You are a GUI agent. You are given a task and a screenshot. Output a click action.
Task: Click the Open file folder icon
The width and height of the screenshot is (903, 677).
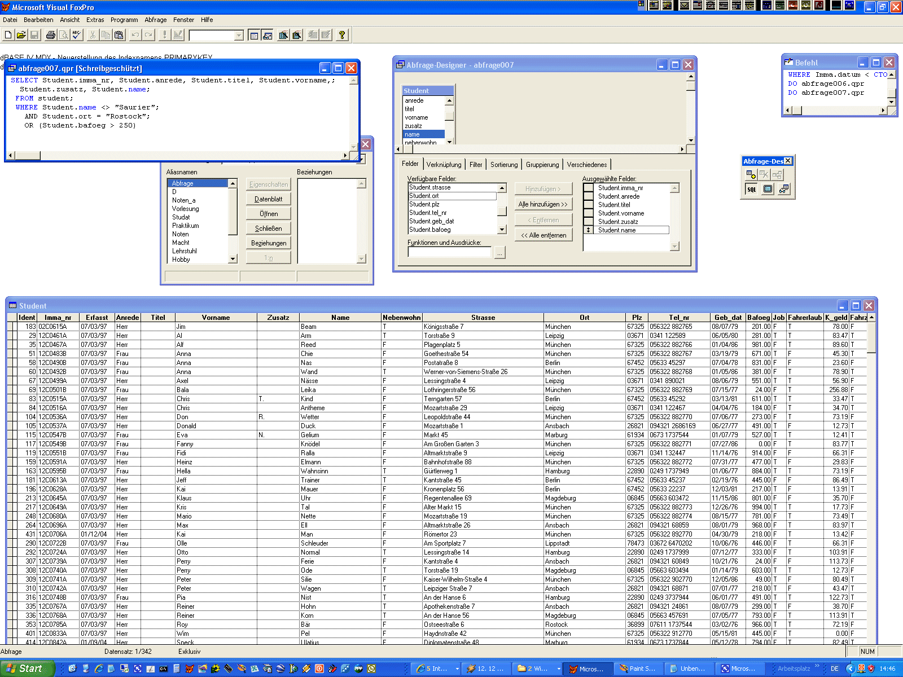21,35
